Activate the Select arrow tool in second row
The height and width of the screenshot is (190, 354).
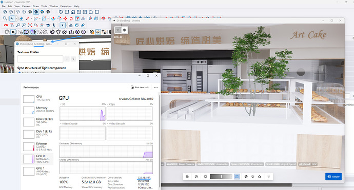12,18
